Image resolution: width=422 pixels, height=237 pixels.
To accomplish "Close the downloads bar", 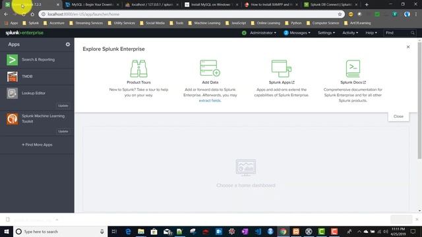I will (x=417, y=219).
